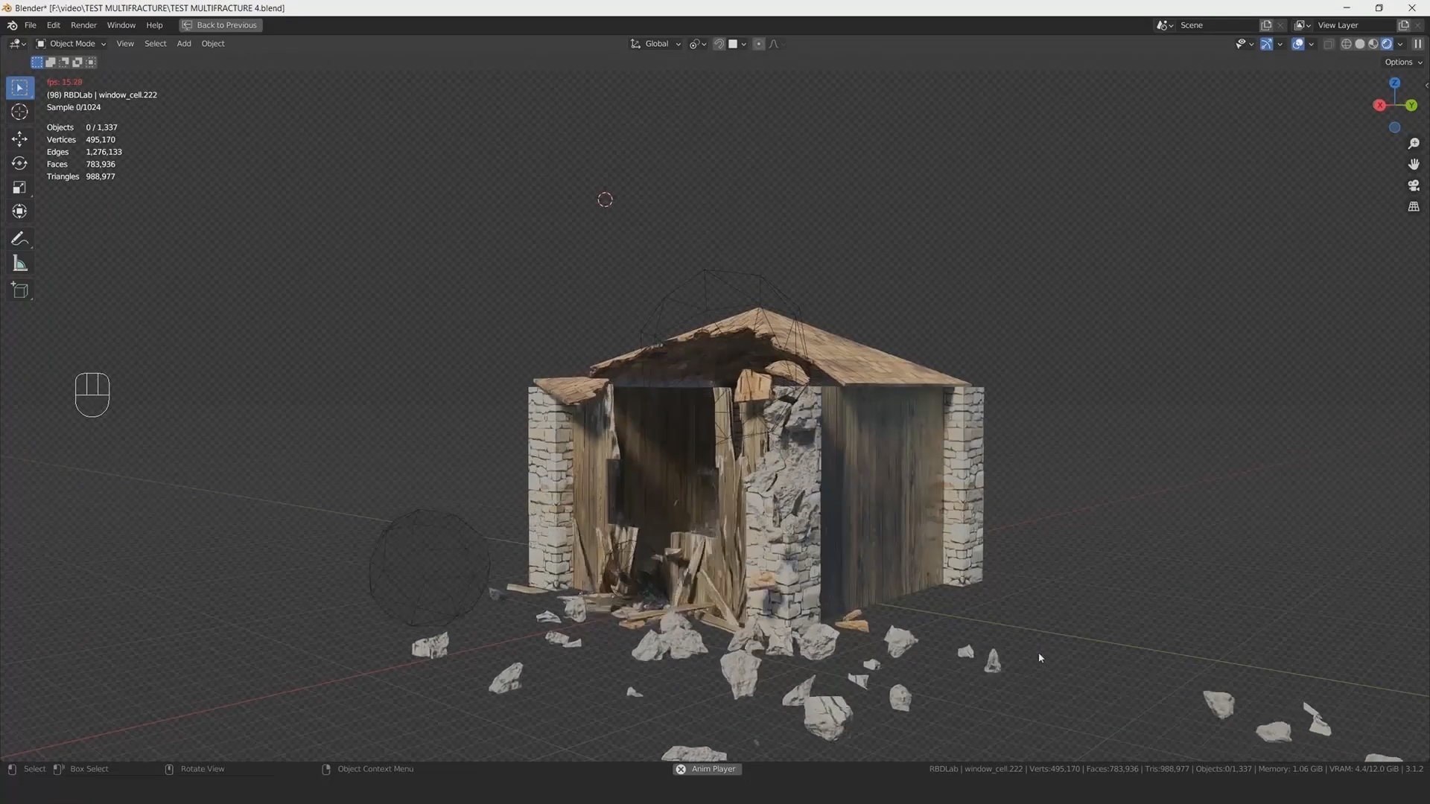Select the Add Cube tool
Viewport: 1430px width, 804px height.
(x=19, y=290)
